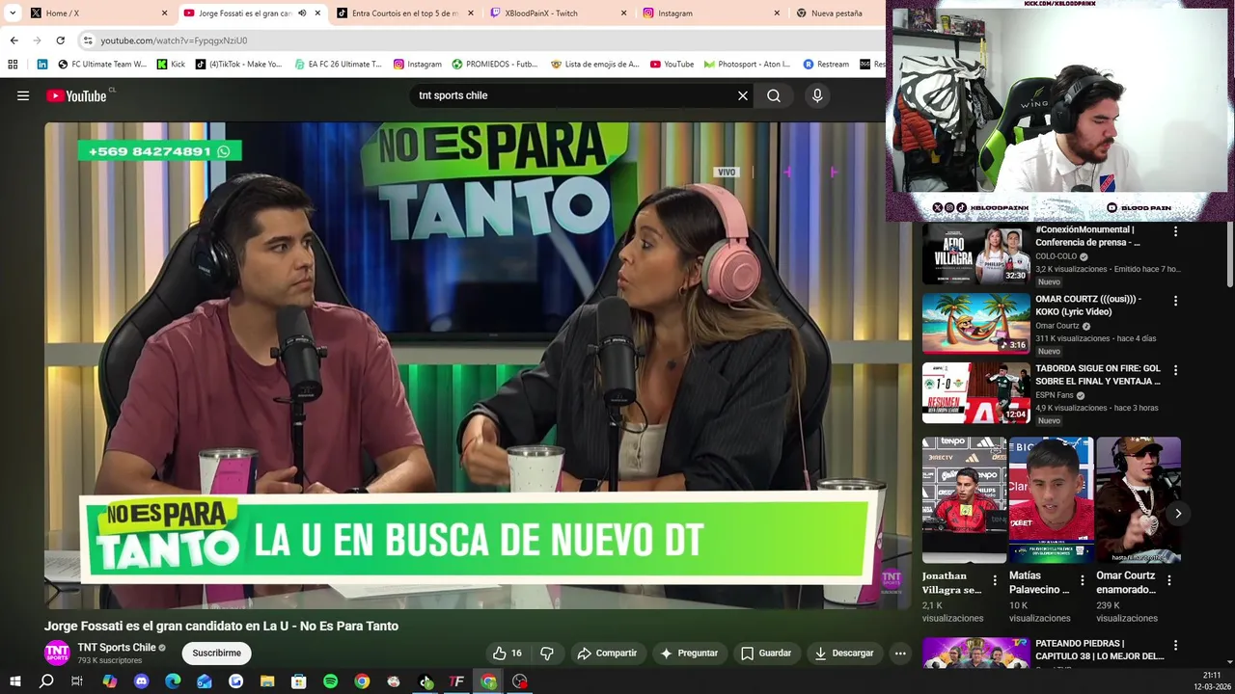Mute the Jorge Fossati tab audio

(302, 13)
